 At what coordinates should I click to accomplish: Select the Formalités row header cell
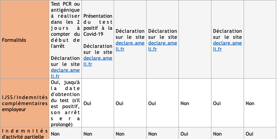click(x=25, y=40)
